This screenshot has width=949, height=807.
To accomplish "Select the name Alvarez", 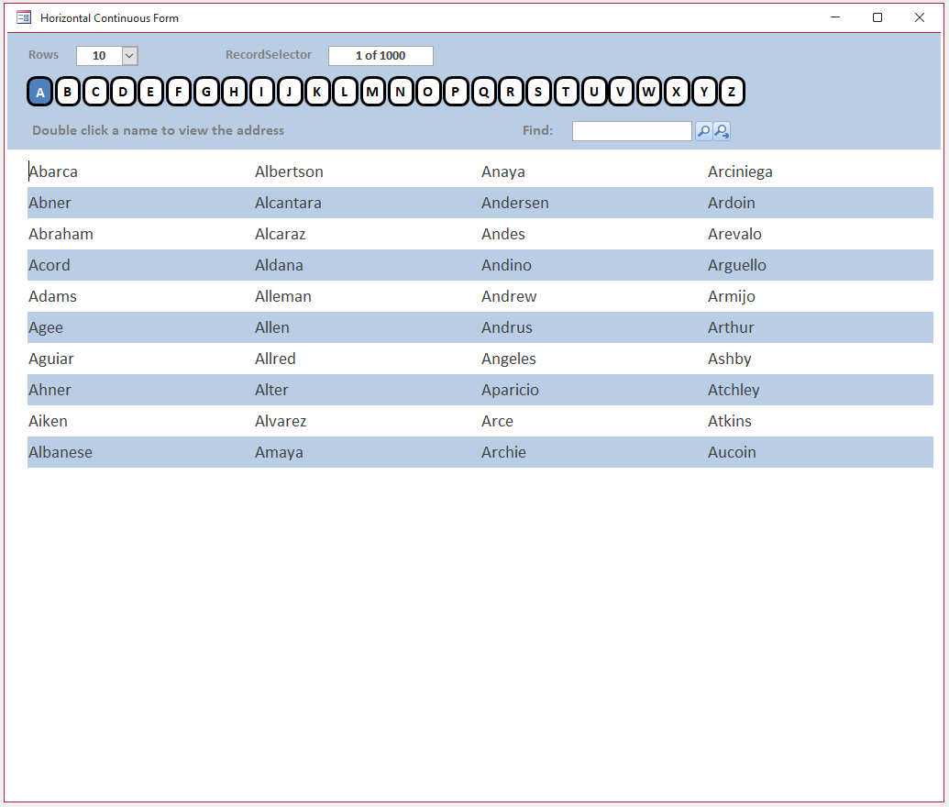I will click(281, 421).
